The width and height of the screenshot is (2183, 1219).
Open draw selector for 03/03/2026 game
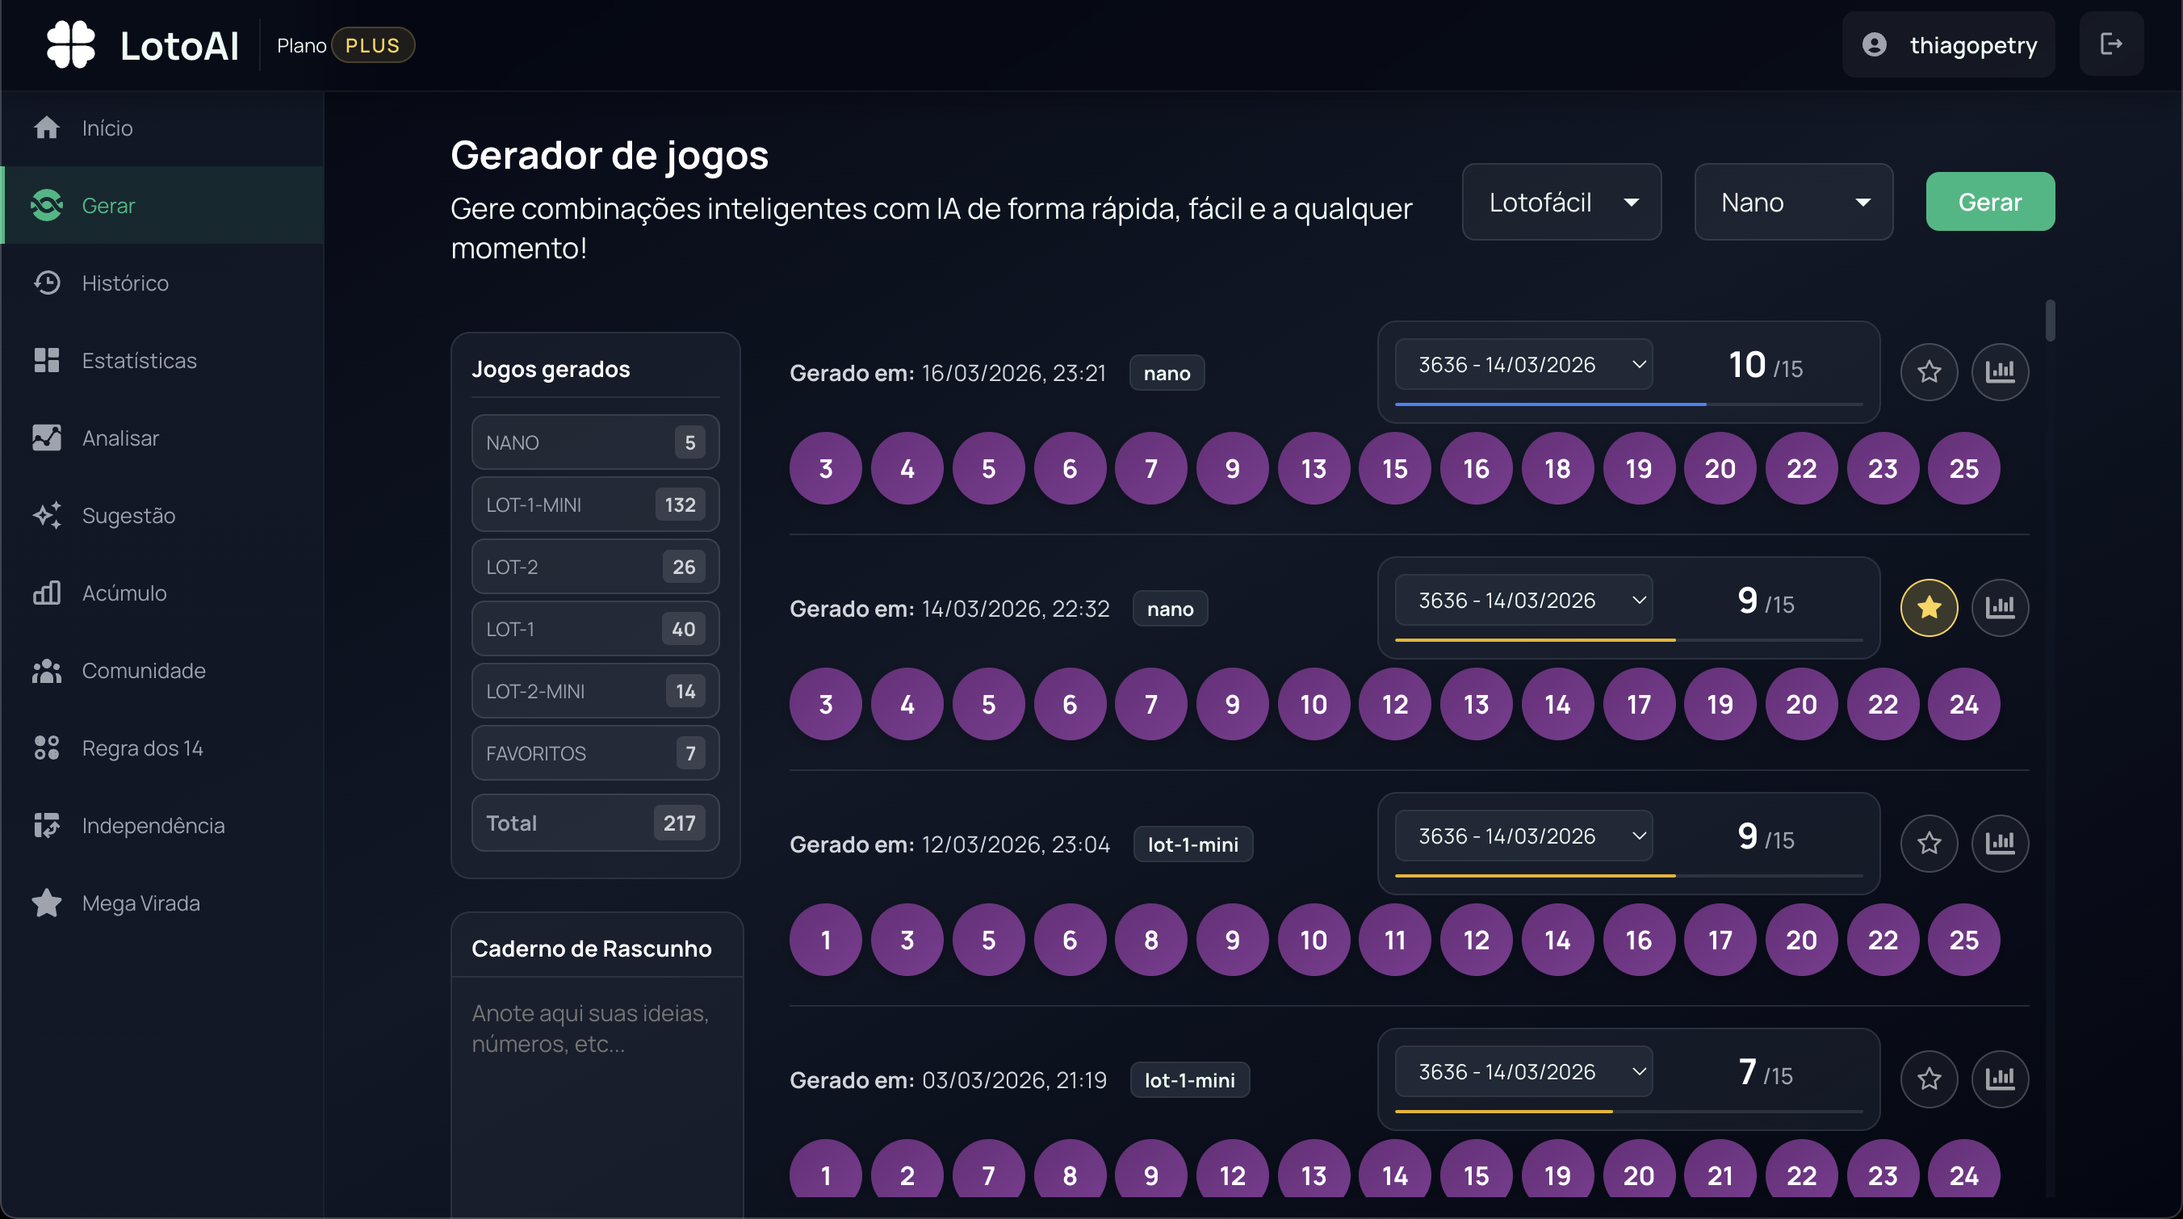click(1523, 1071)
